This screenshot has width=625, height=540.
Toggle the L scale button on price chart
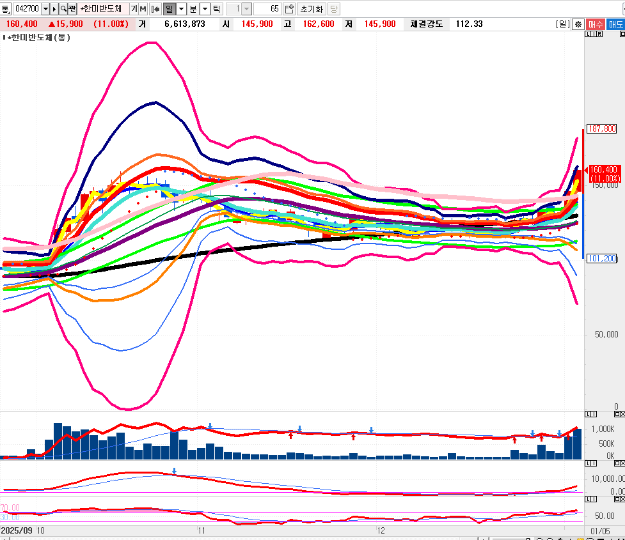coord(588,34)
